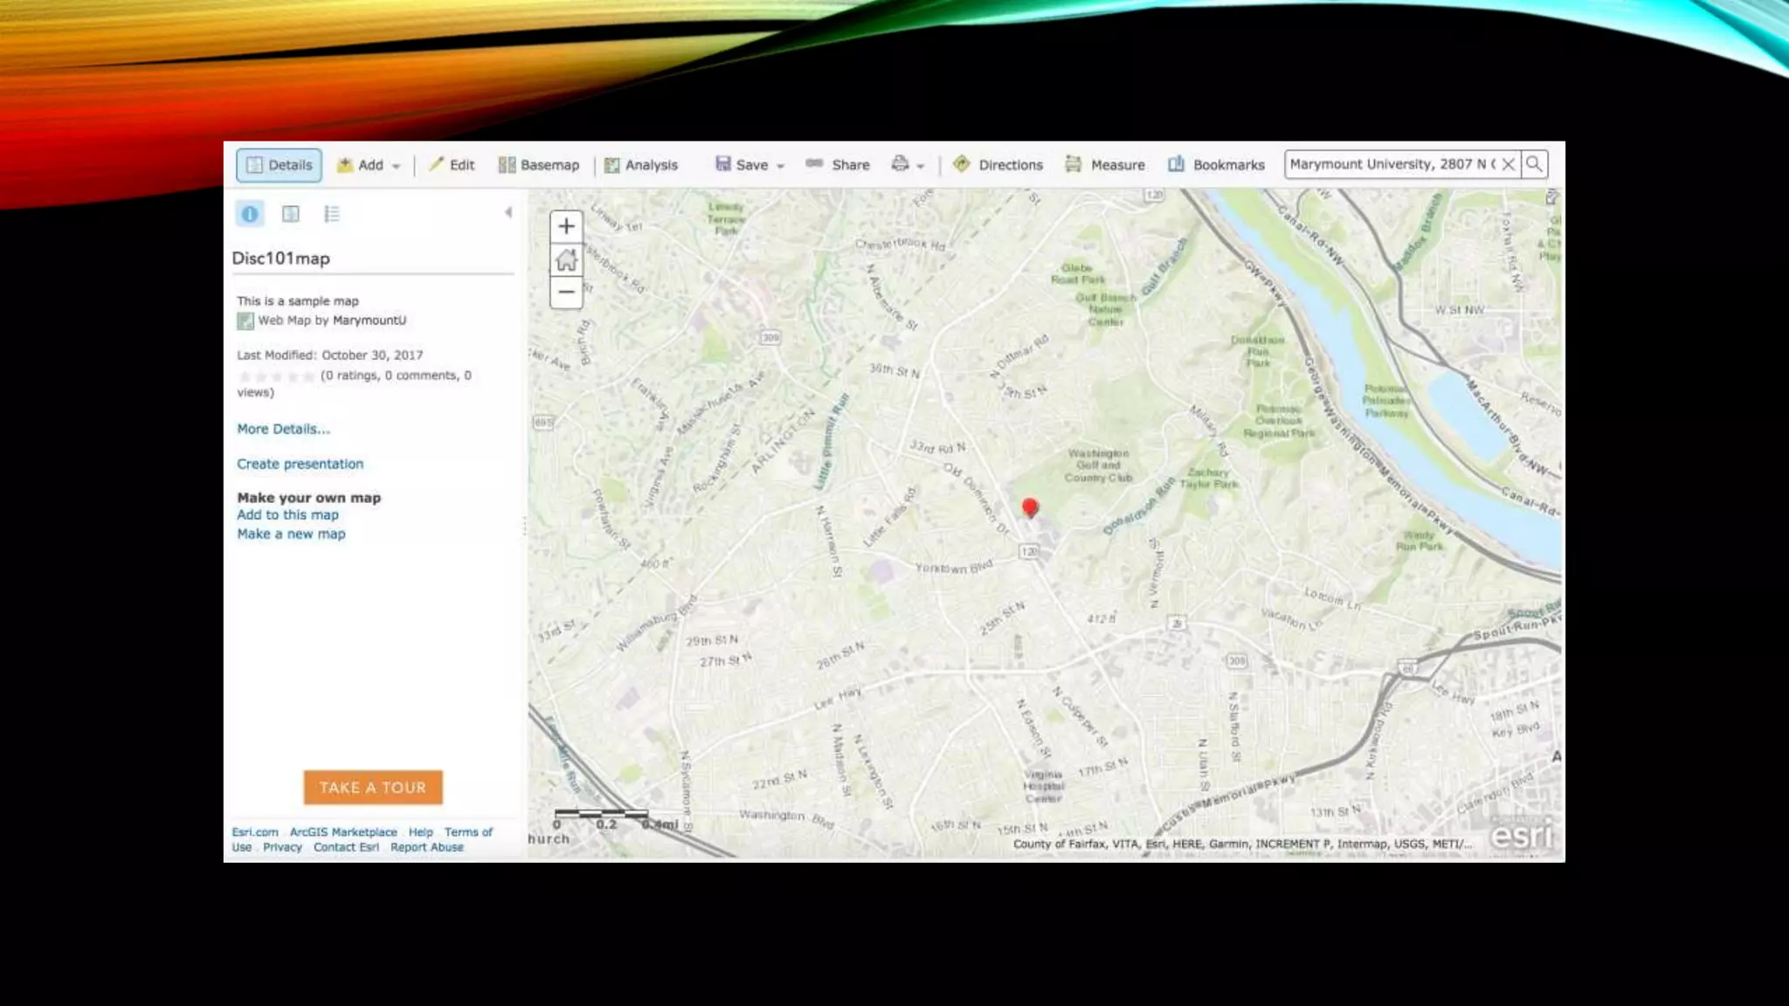Viewport: 1789px width, 1006px height.
Task: Select the About info panel icon
Action: click(x=250, y=214)
